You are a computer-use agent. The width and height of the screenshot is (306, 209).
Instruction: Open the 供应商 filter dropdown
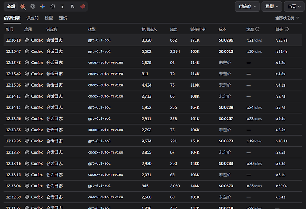click(247, 7)
